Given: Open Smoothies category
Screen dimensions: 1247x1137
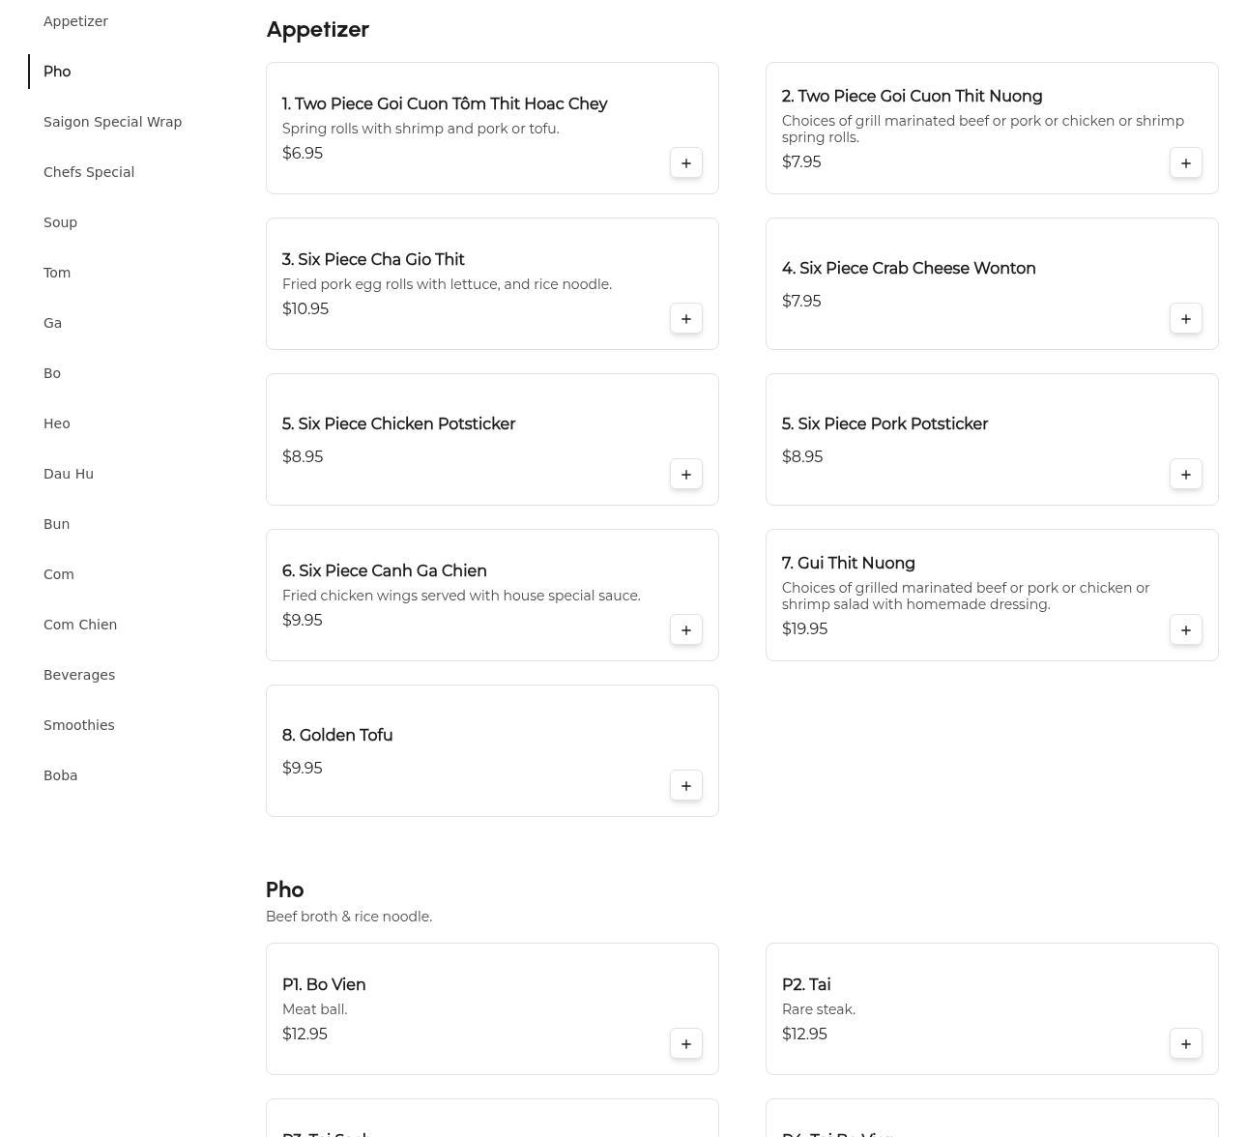Looking at the screenshot, I should 78,725.
